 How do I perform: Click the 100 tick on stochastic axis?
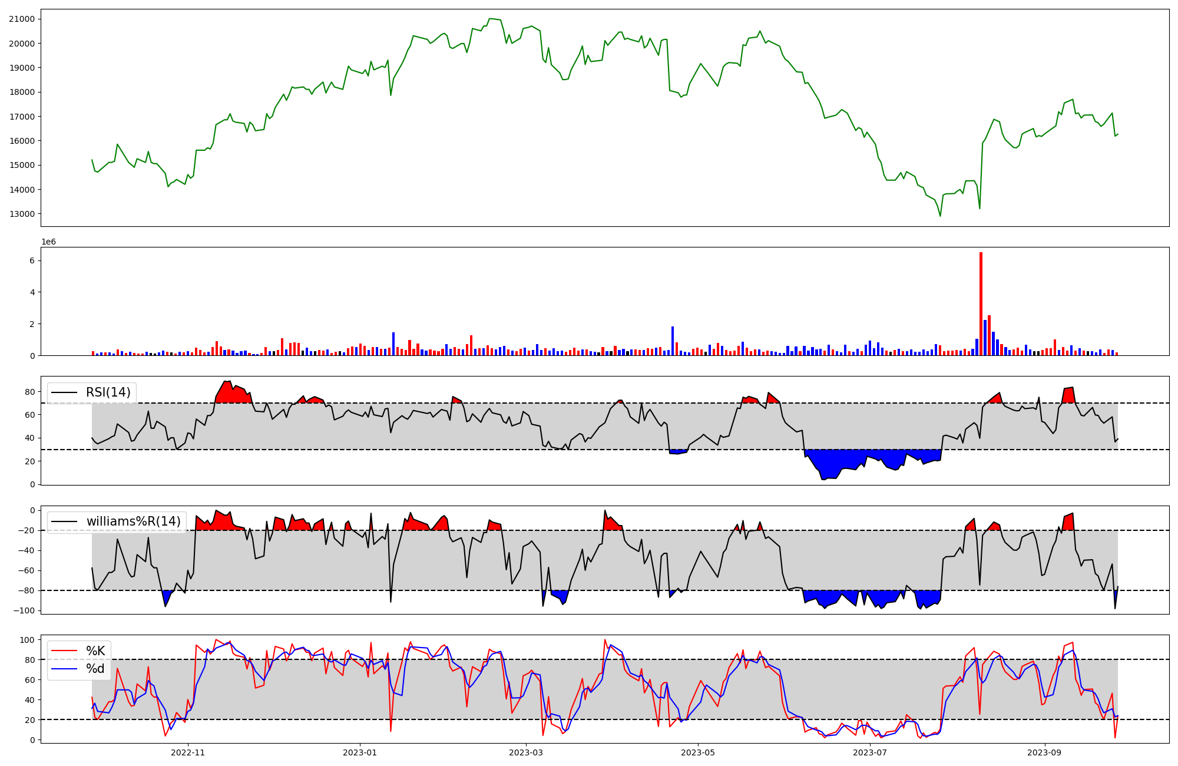[x=27, y=640]
